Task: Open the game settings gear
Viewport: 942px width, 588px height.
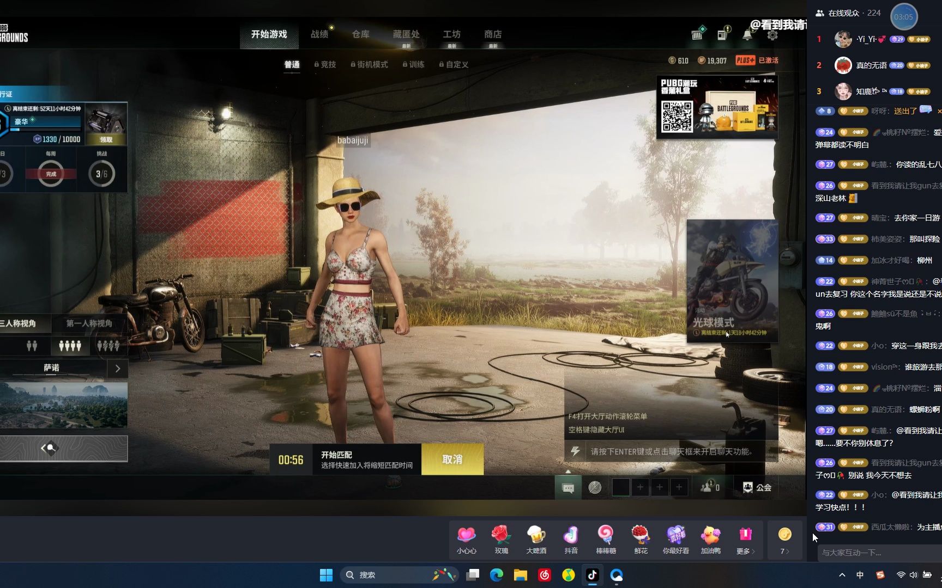Action: 771,34
